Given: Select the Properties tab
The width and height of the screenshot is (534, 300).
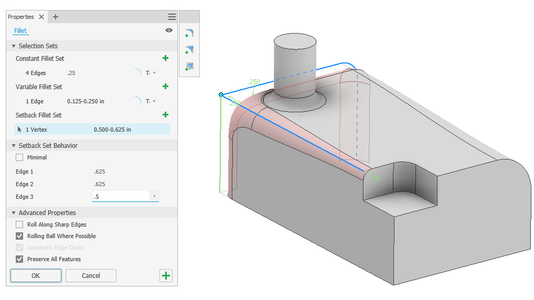Looking at the screenshot, I should [x=21, y=17].
